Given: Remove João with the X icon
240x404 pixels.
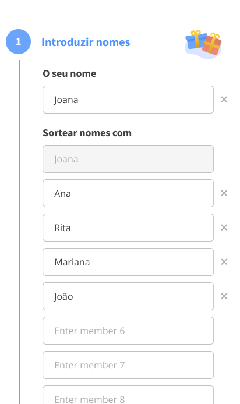Looking at the screenshot, I should point(224,296).
